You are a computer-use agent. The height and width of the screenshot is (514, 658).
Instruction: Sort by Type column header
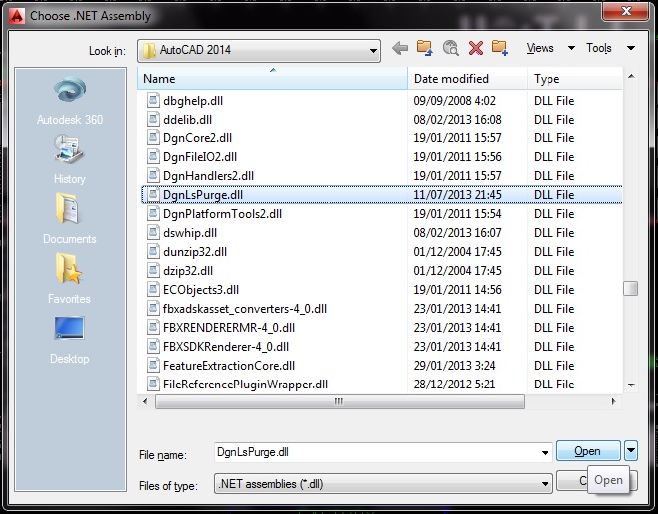click(x=574, y=78)
